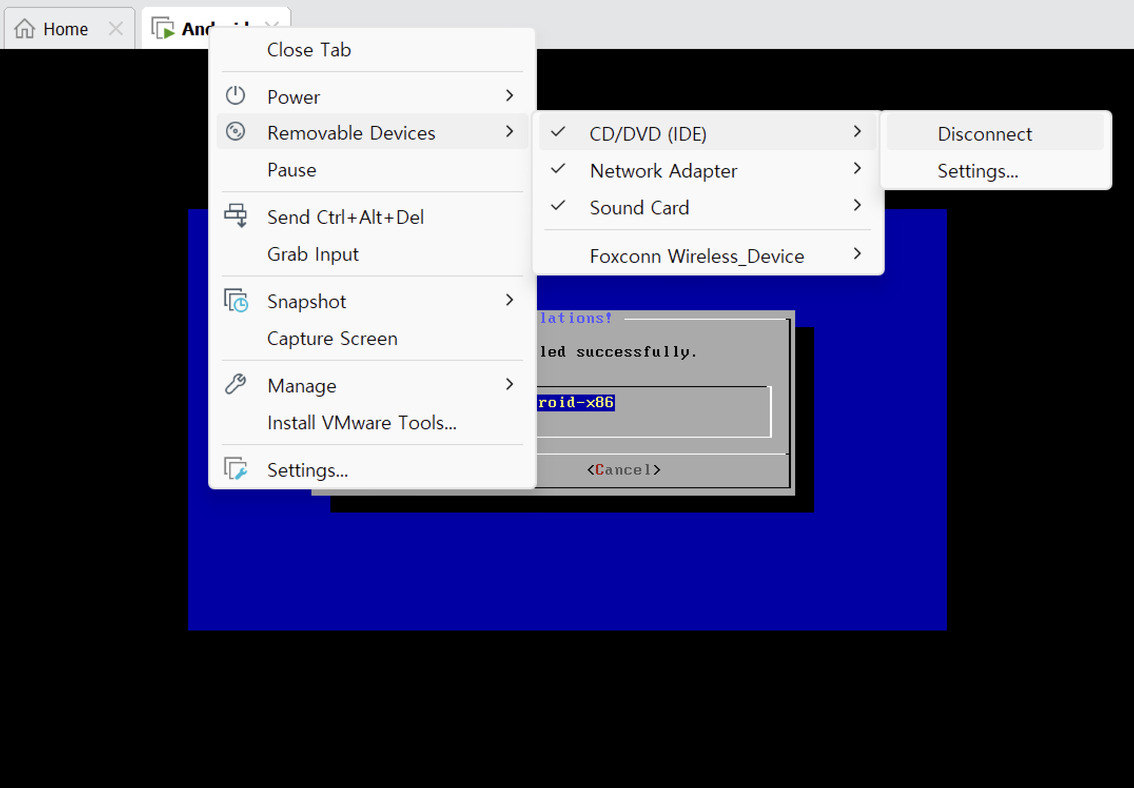Close the Home tab with its X
This screenshot has height=788, width=1134.
tap(116, 28)
